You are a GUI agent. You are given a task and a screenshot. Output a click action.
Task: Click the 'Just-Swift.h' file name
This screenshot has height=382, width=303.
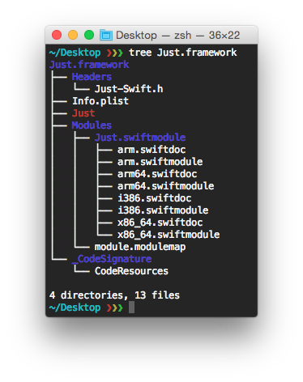click(x=129, y=89)
